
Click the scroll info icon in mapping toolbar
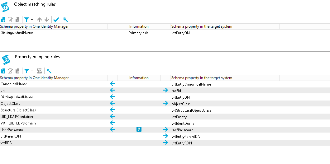coord(39,71)
